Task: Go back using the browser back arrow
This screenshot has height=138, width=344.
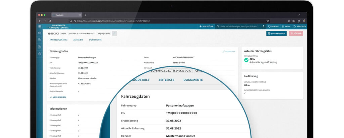Action: click(x=40, y=21)
